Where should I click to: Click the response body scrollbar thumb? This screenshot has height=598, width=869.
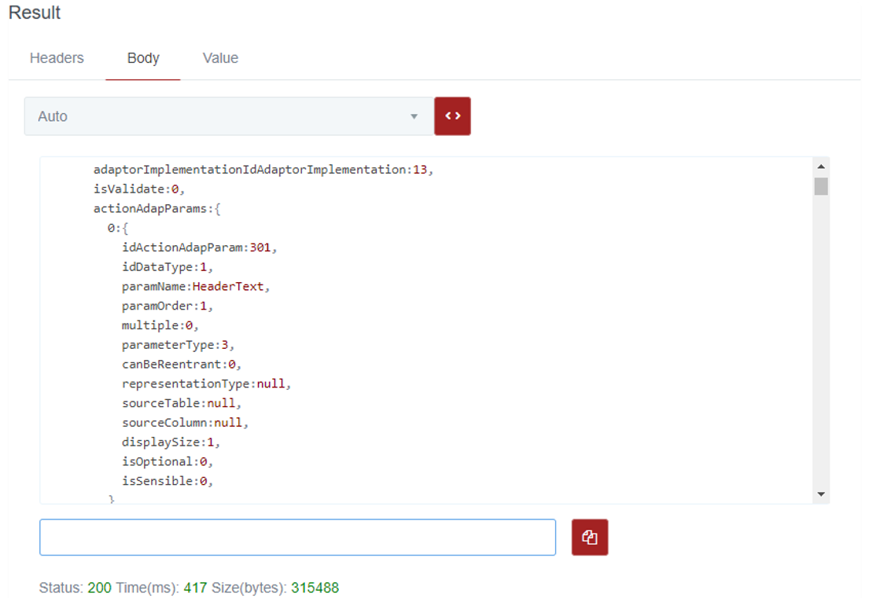(821, 186)
